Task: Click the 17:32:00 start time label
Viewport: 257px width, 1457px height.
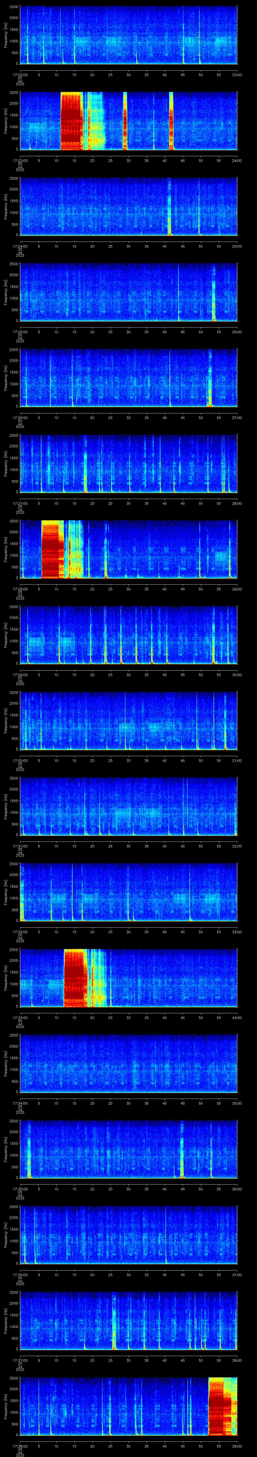Action: pos(20,932)
